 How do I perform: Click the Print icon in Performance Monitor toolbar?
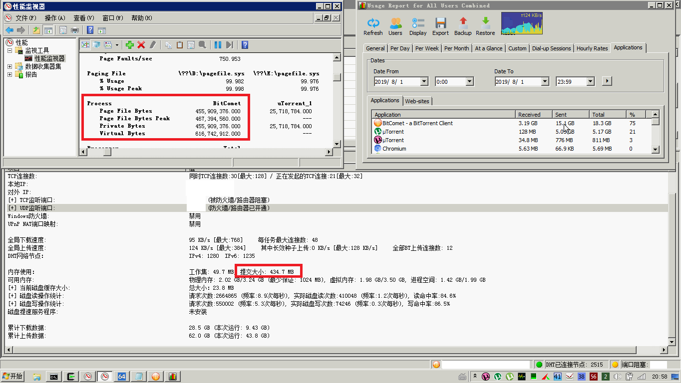point(75,30)
